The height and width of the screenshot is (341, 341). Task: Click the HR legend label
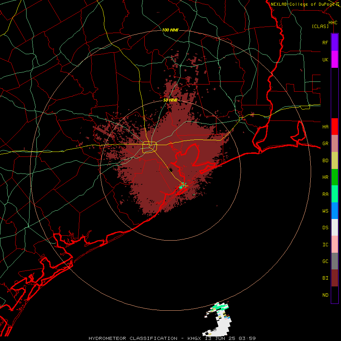[x=325, y=177]
